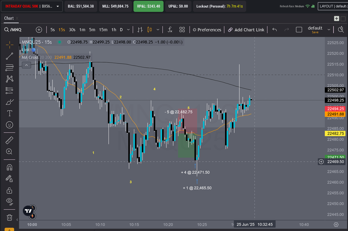Undo the last chart action
Image resolution: width=348 pixels, height=231 pixels.
275,30
